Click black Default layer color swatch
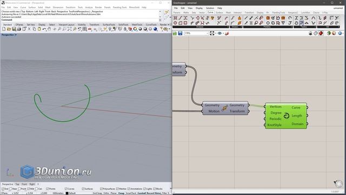The height and width of the screenshot is (195, 346). [x=67, y=193]
